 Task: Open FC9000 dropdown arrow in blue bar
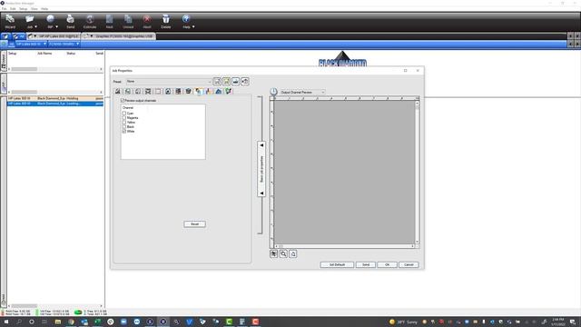coord(77,44)
